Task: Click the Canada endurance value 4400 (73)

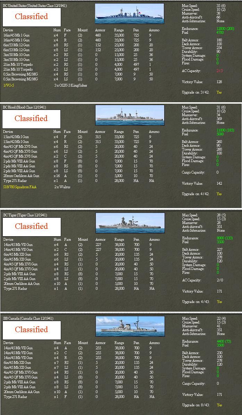Action: (x=224, y=341)
